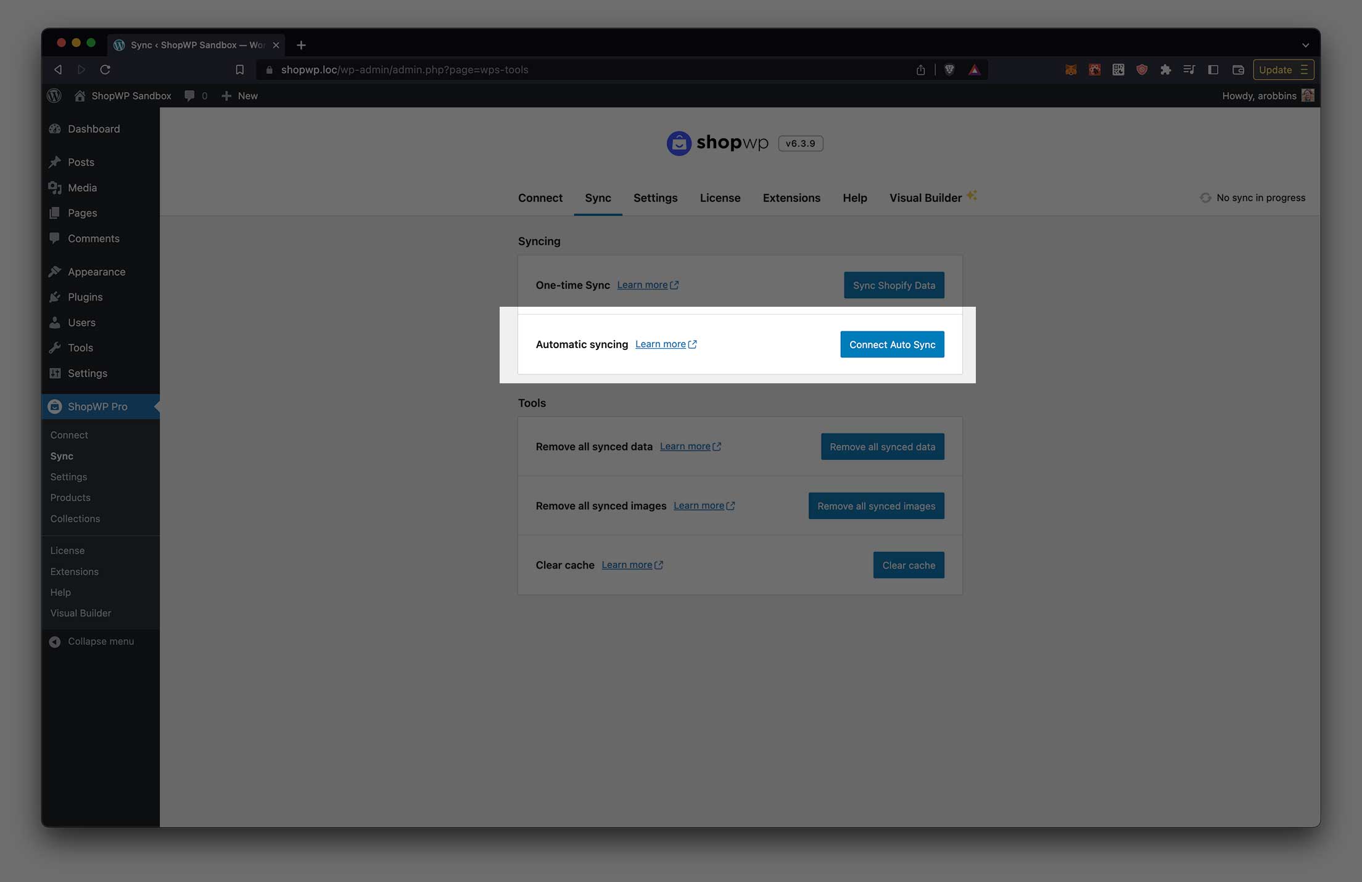Open the Brave wallet icon
The height and width of the screenshot is (882, 1362).
click(1238, 70)
